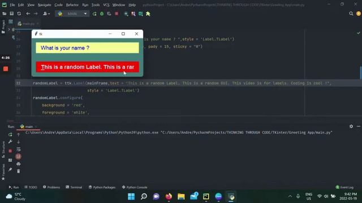Open the Terminal tab

[x=74, y=187]
